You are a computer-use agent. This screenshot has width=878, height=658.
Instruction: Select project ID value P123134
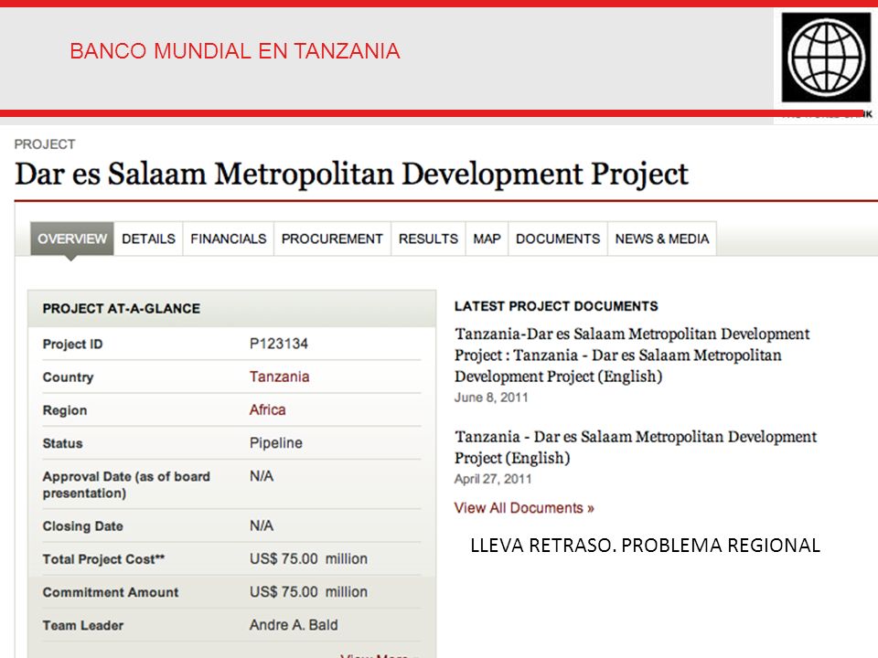coord(279,344)
